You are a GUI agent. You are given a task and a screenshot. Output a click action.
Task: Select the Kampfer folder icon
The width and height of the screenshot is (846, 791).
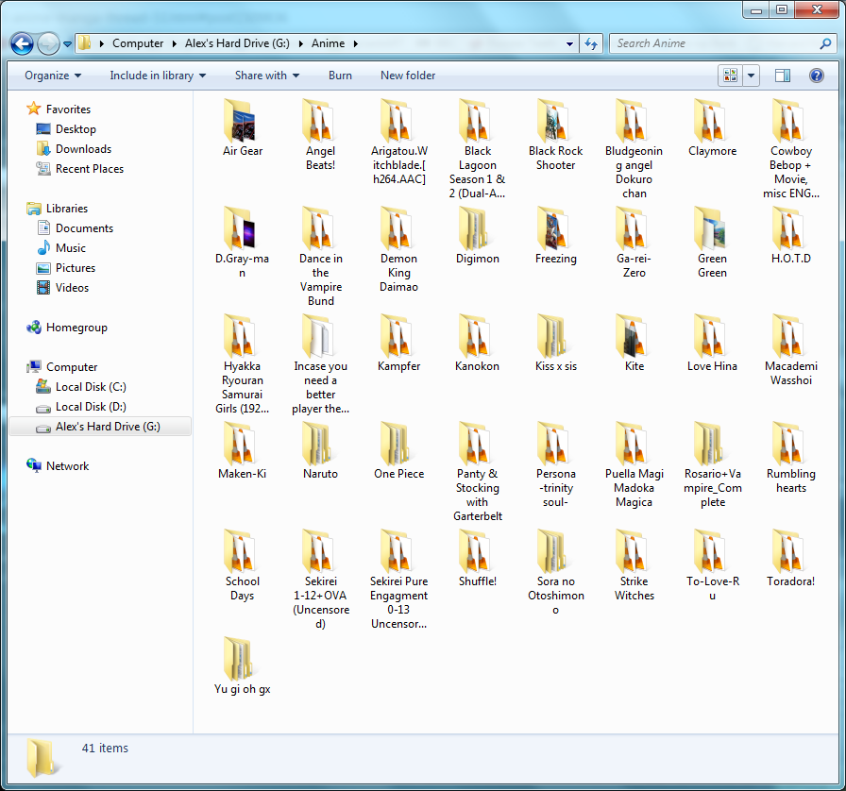click(x=396, y=335)
